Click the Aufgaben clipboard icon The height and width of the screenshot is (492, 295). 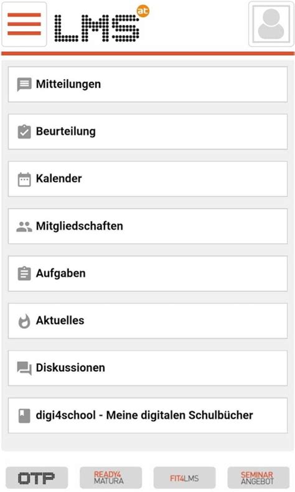tap(24, 273)
